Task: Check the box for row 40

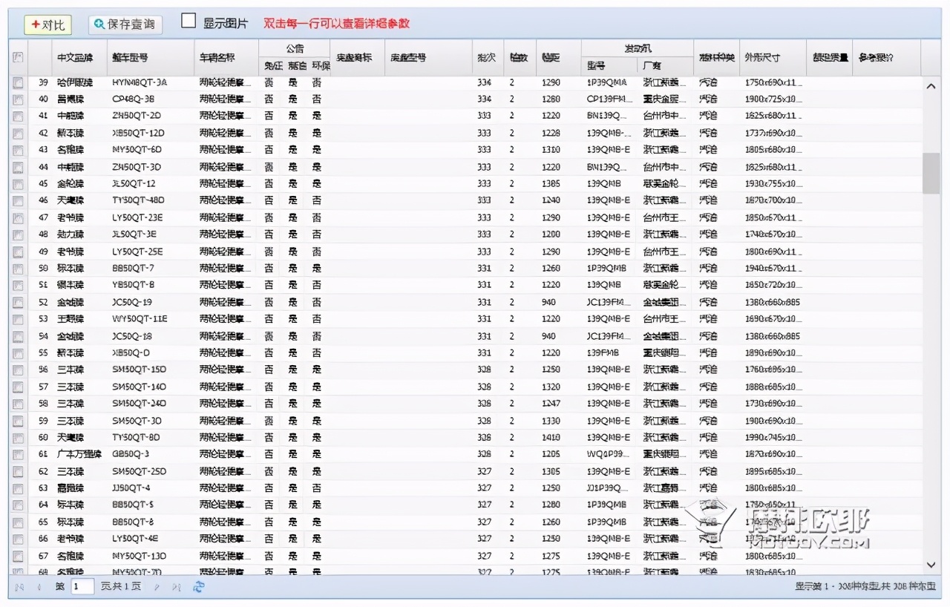Action: [18, 99]
